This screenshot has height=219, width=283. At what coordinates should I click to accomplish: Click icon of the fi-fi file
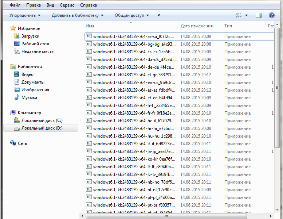click(89, 105)
